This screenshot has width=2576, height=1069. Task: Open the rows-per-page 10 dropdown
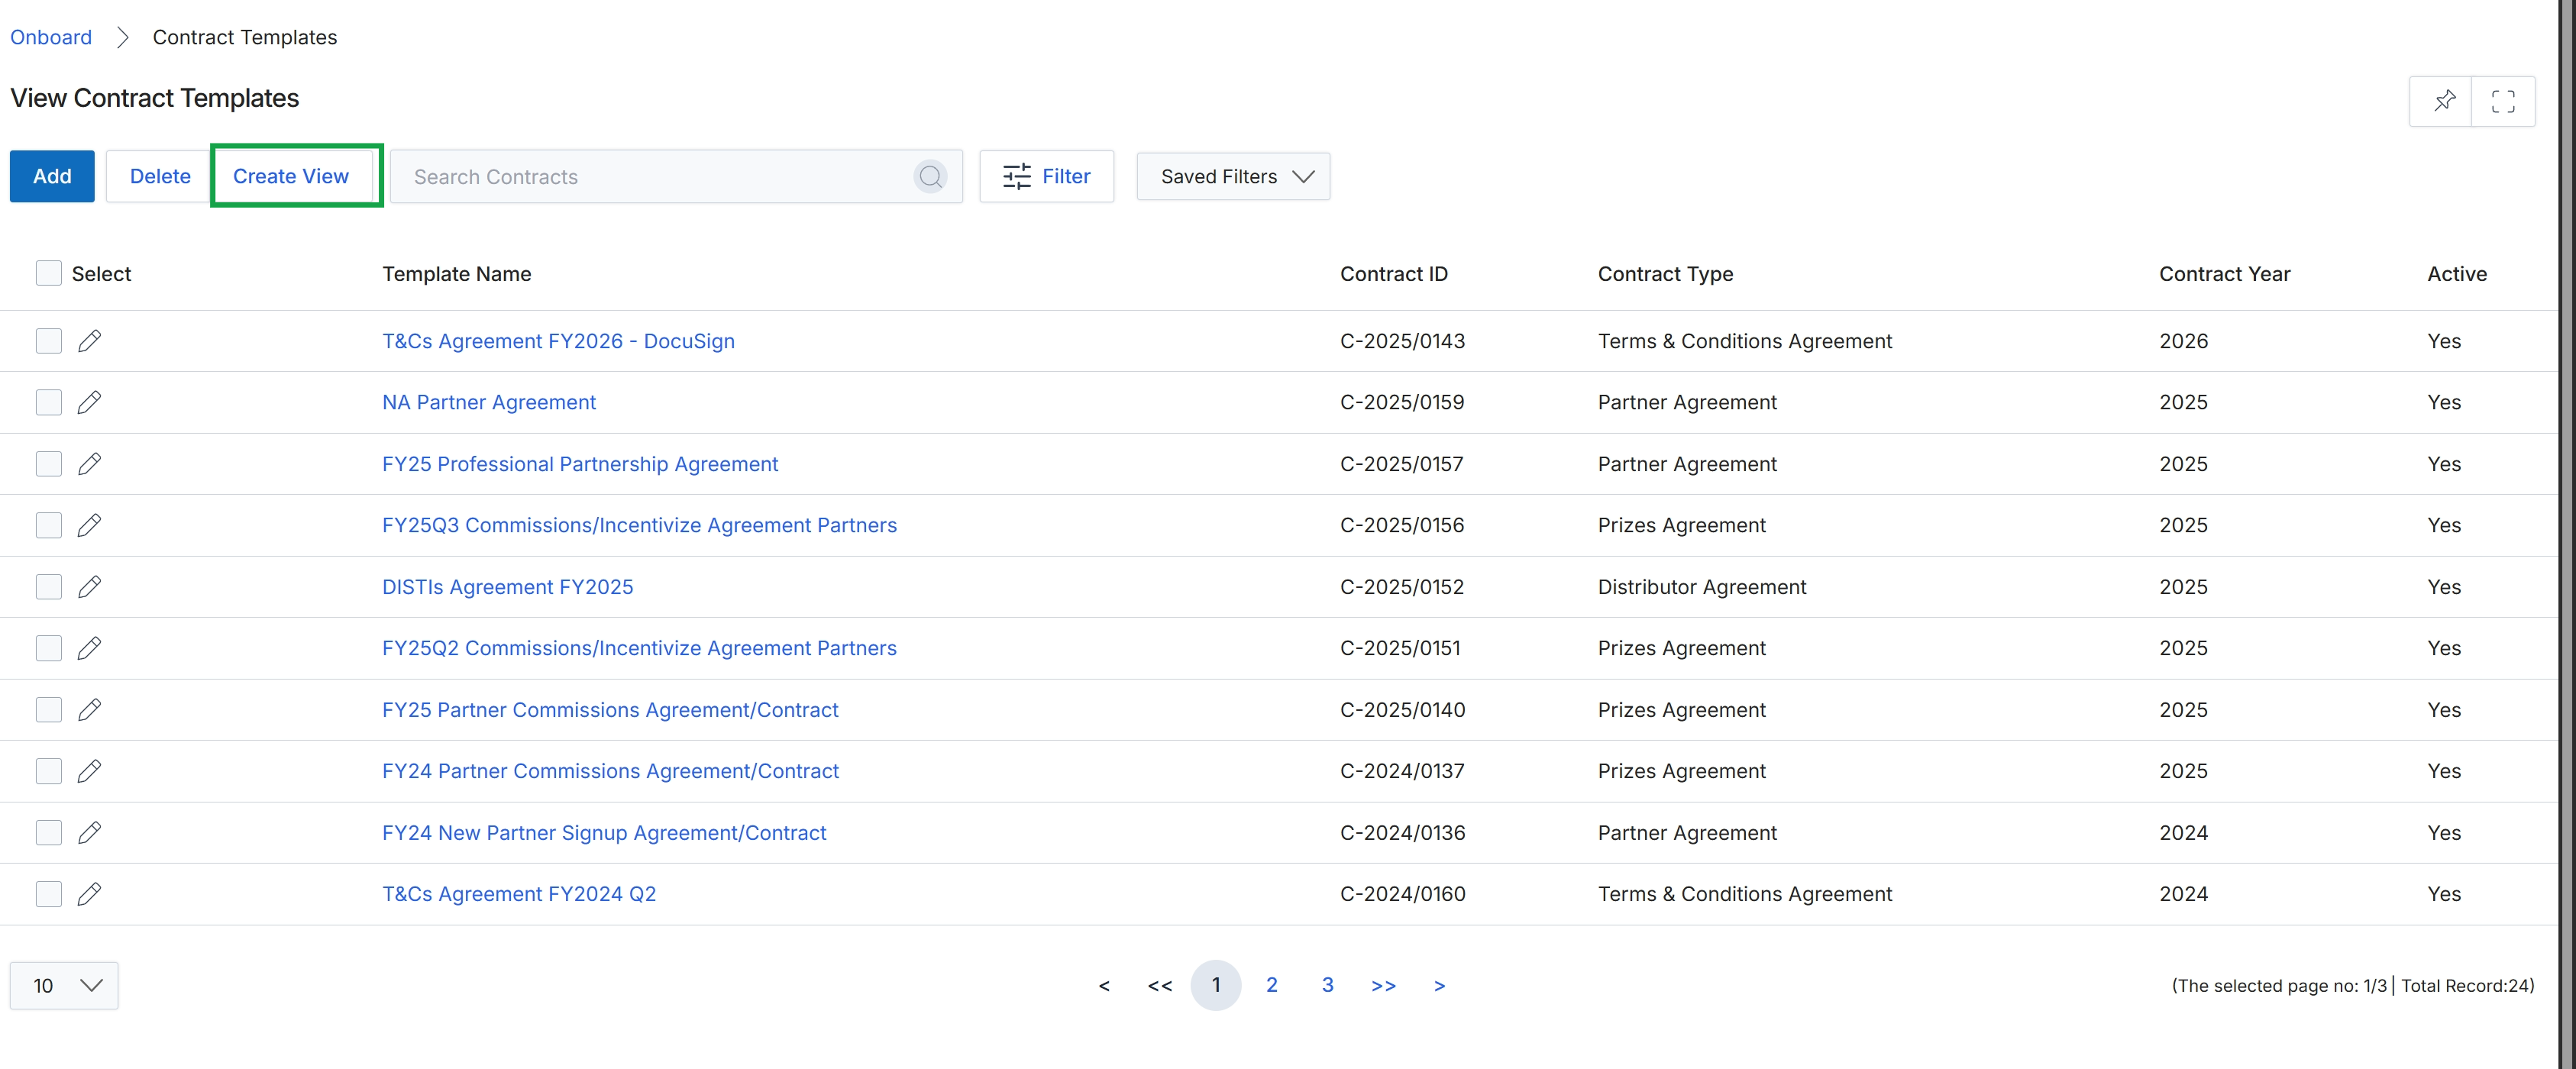click(x=64, y=986)
